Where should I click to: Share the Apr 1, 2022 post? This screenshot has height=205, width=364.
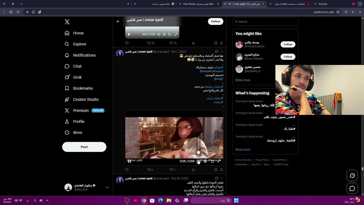tap(222, 170)
